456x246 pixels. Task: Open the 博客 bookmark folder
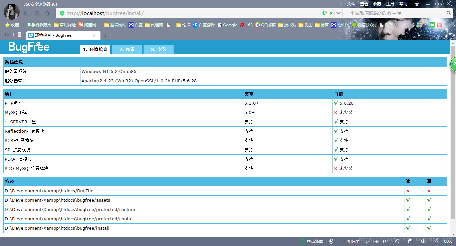(322, 25)
